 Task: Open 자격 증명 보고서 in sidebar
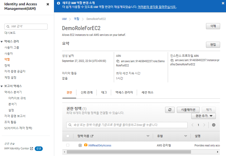pyautogui.click(x=15, y=116)
